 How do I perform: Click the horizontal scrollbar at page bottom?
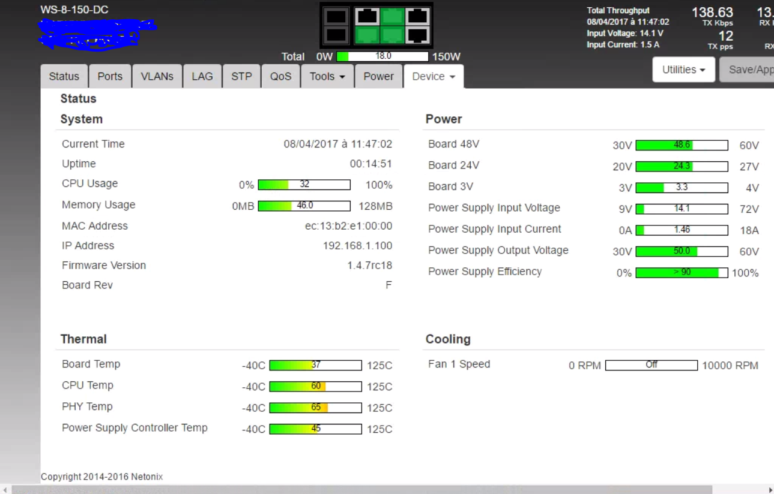click(x=360, y=490)
